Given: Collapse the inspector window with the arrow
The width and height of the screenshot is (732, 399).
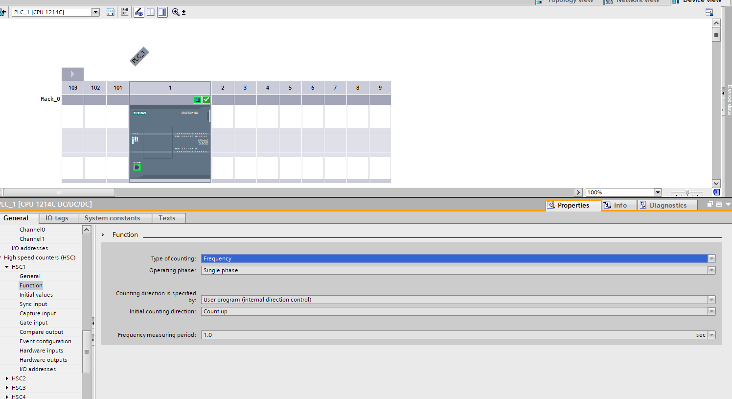Looking at the screenshot, I should pyautogui.click(x=728, y=204).
